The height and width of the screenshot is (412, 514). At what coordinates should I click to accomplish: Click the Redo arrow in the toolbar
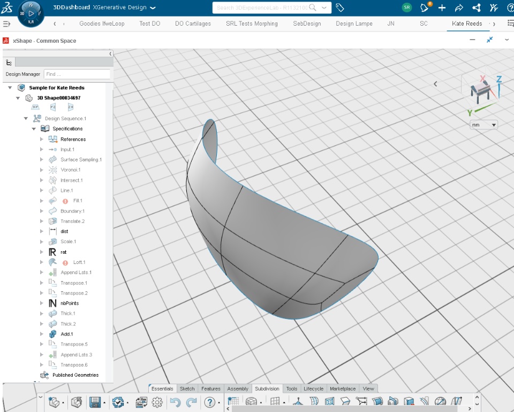pos(192,402)
